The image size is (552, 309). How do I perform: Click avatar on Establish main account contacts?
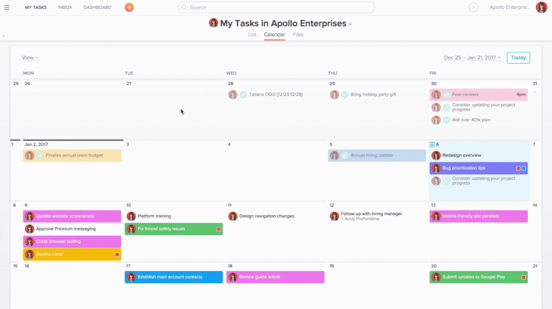click(x=131, y=277)
